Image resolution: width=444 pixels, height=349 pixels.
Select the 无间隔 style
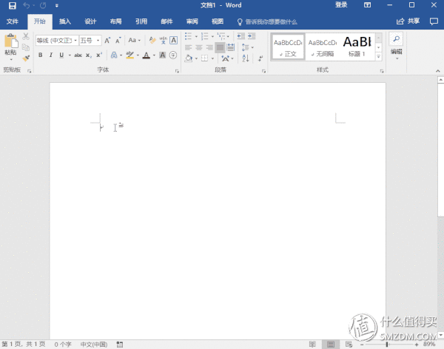click(322, 47)
